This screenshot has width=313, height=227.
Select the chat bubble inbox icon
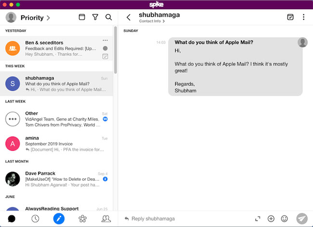[12, 218]
